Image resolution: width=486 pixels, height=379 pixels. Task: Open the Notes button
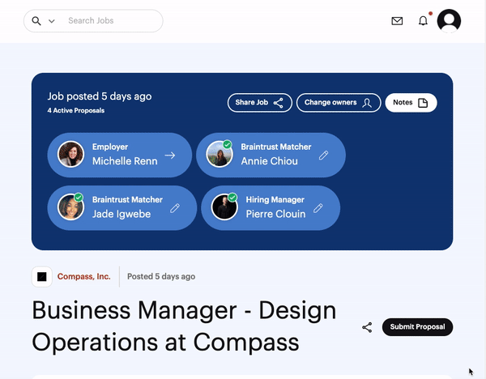(x=411, y=103)
